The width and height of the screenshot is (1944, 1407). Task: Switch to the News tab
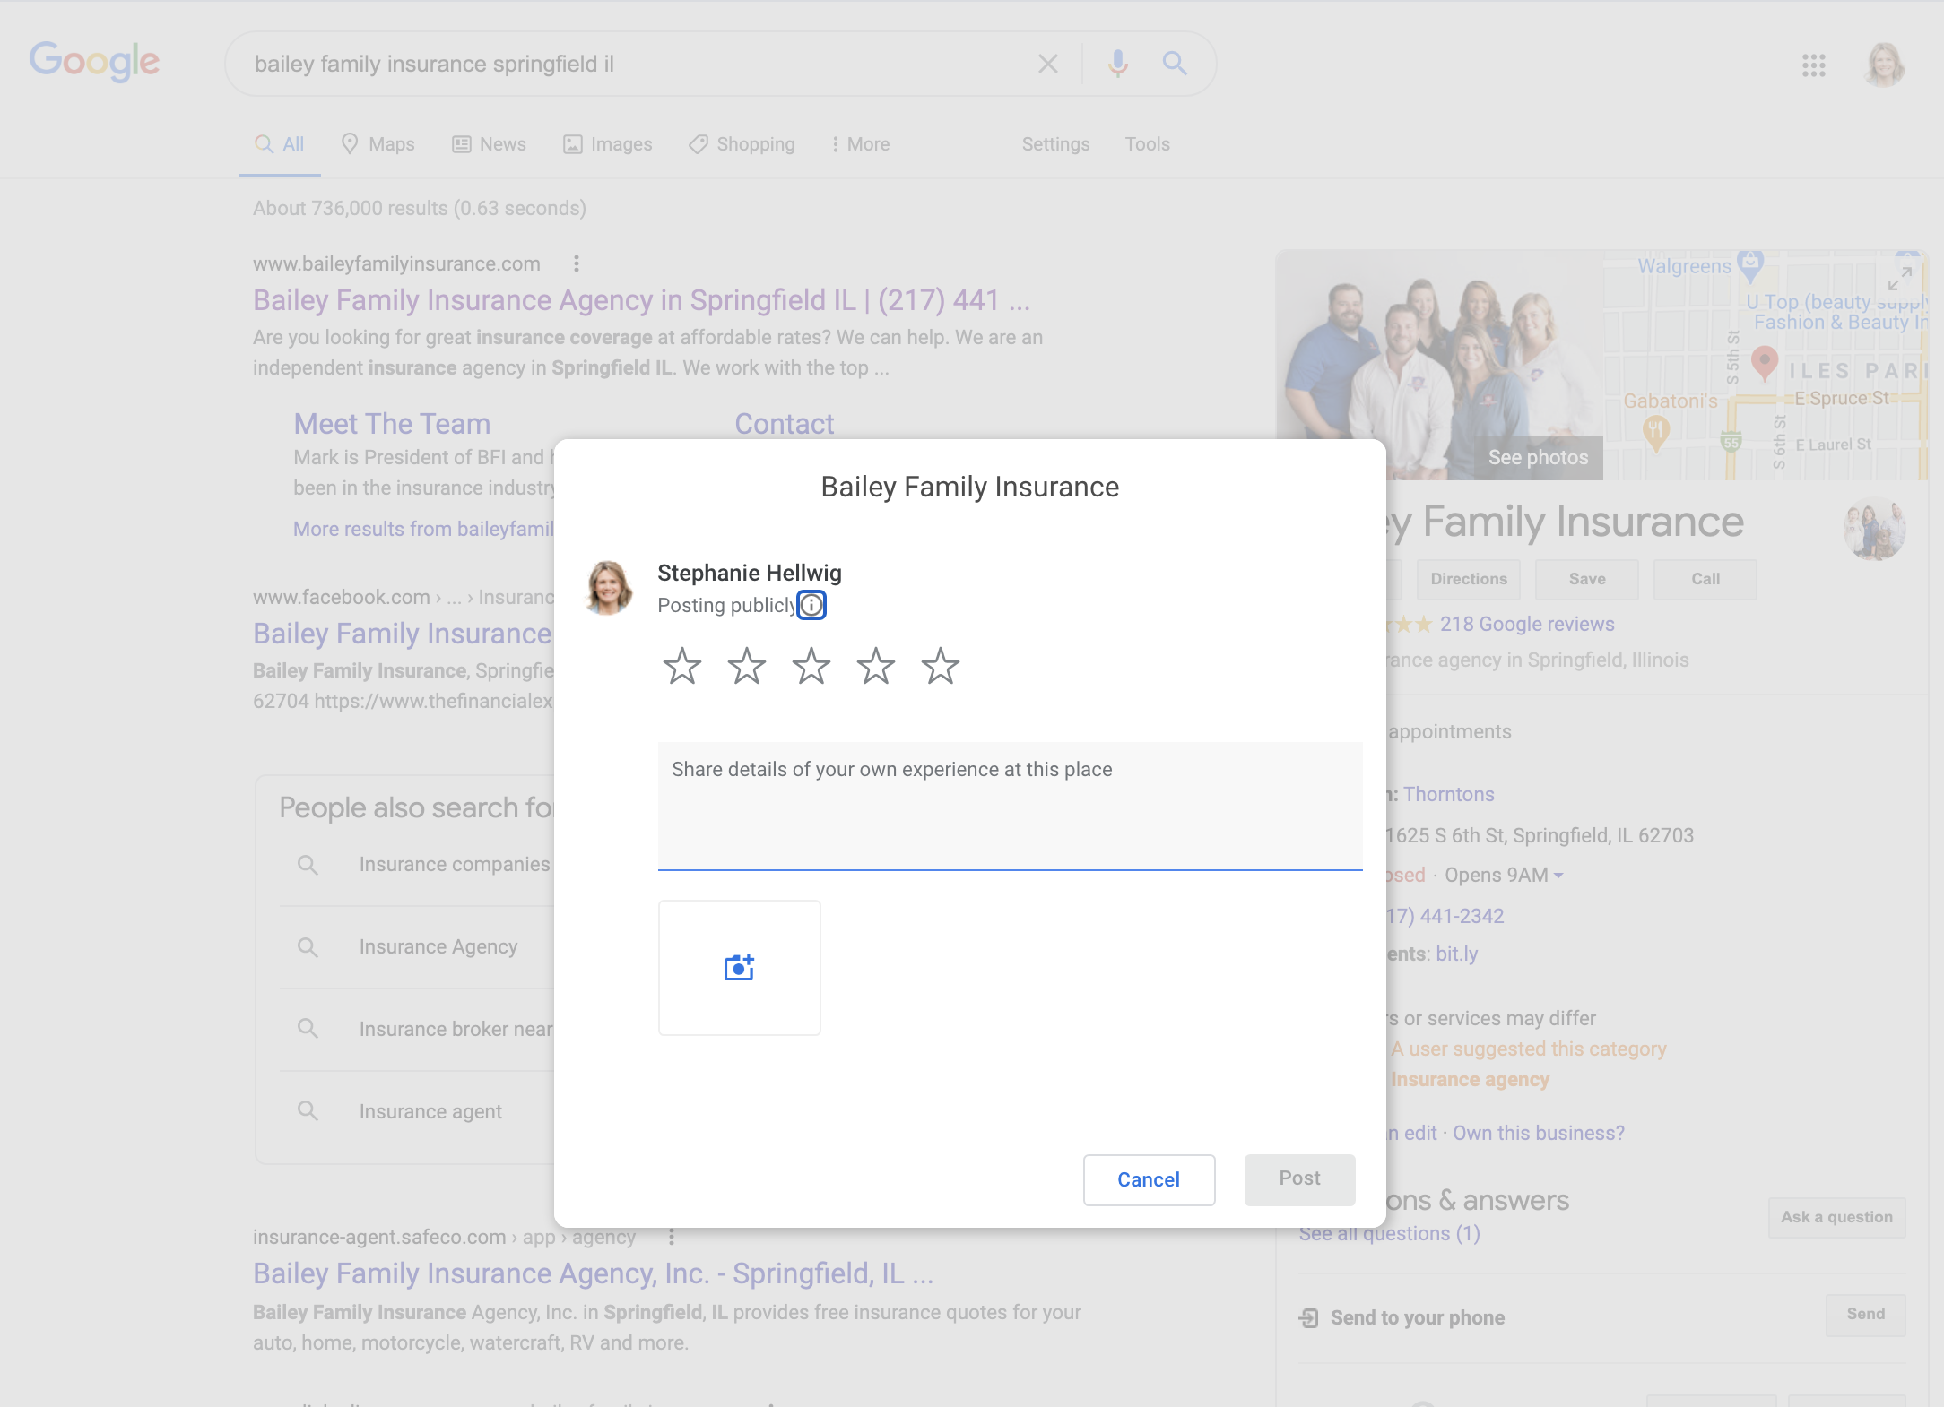click(x=489, y=144)
